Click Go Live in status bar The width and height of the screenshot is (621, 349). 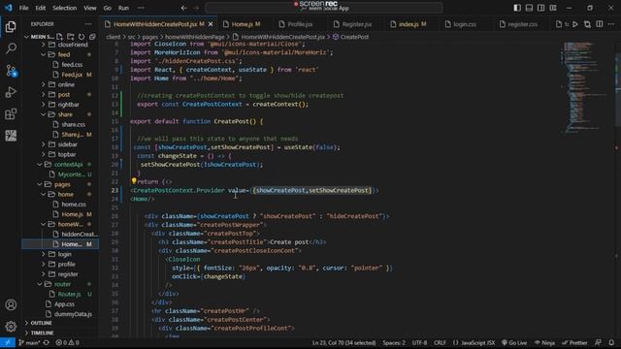coord(514,342)
